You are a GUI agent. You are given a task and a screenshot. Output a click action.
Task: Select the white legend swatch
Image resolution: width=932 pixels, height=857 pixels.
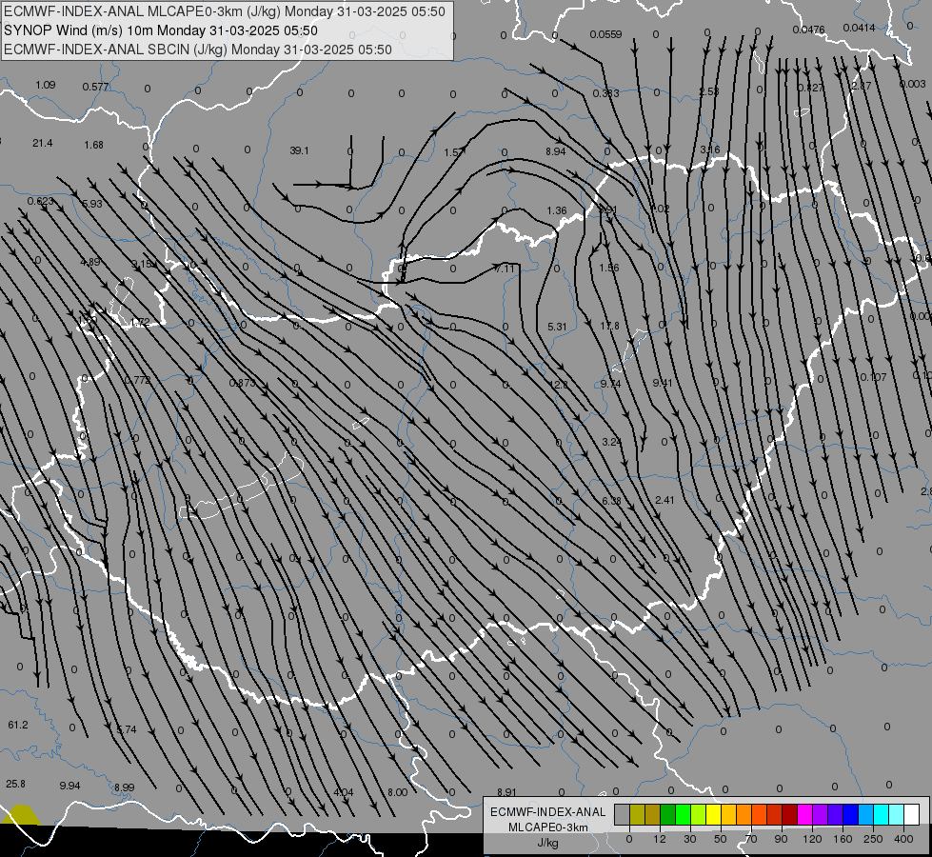[911, 814]
